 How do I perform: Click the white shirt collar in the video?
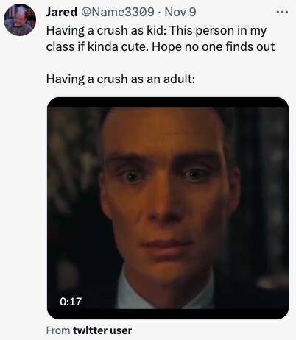(130, 291)
